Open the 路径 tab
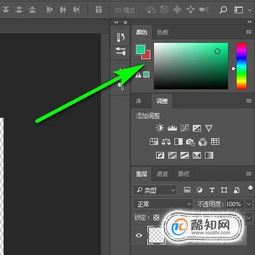 [x=183, y=174]
